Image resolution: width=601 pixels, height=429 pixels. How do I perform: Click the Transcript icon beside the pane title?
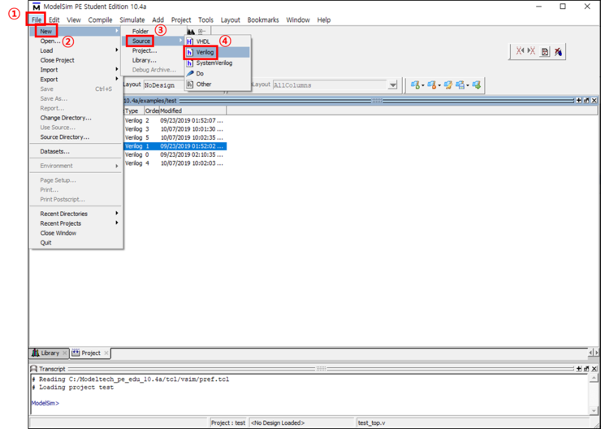pos(34,369)
